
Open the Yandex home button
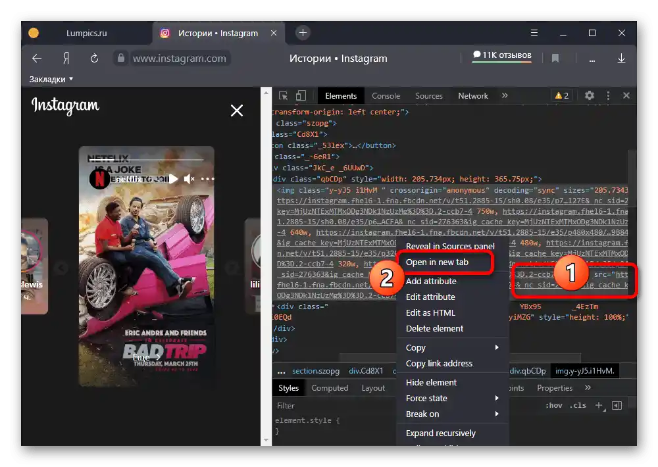[x=66, y=59]
